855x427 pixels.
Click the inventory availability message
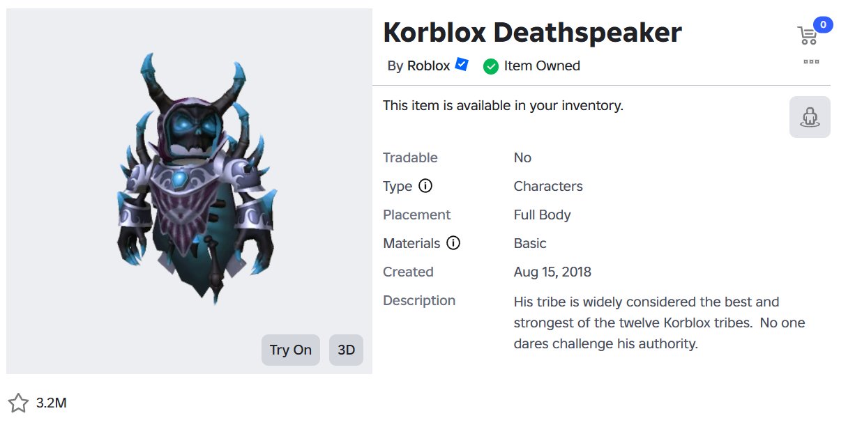click(x=503, y=106)
